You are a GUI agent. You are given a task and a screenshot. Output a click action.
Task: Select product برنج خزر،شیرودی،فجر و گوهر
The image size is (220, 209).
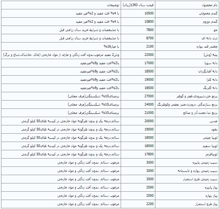coord(197,96)
